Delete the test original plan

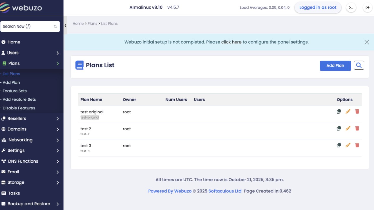357,111
